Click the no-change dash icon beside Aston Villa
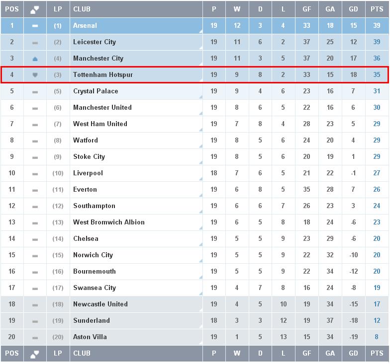Screen dimensions: 390x364 (x=35, y=337)
